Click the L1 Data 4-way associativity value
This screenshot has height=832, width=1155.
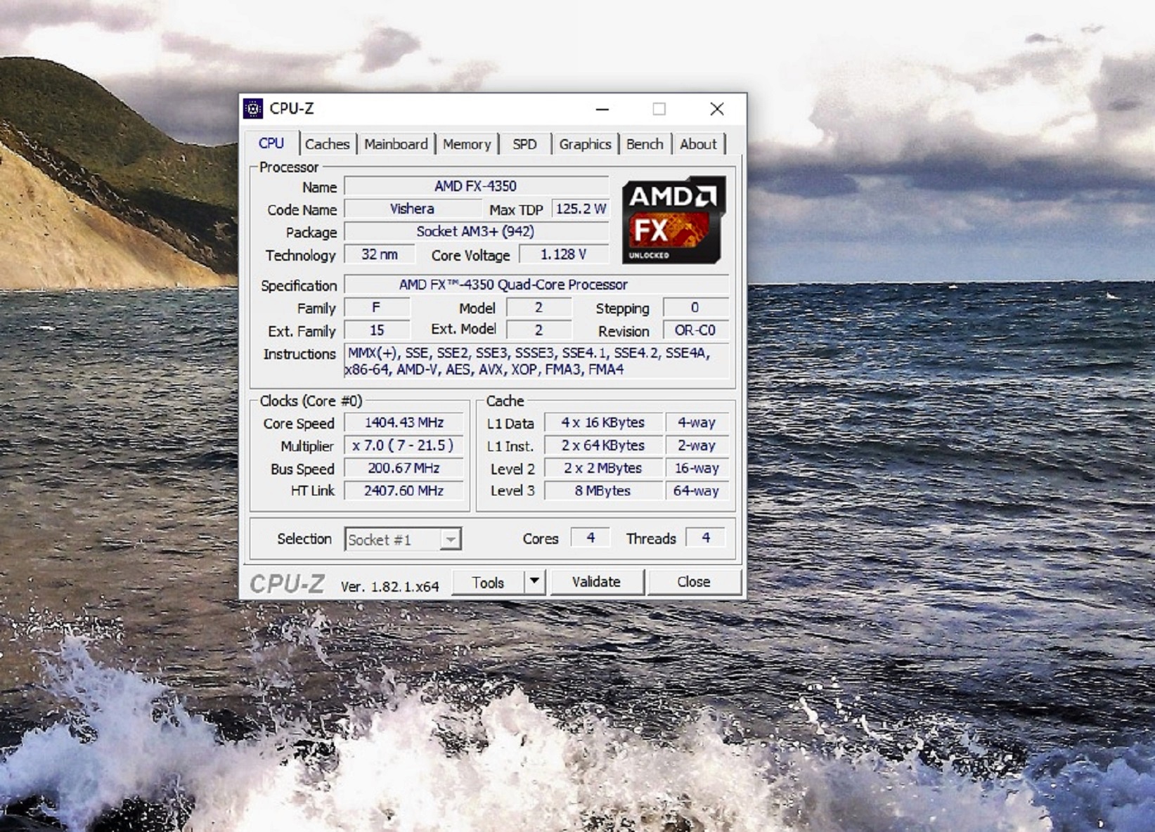697,422
